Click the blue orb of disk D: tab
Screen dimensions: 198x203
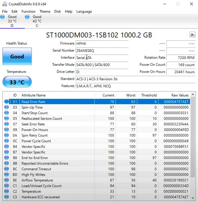point(2,17)
